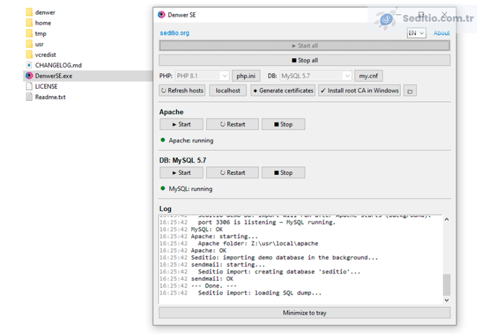This screenshot has height=334, width=482.
Task: Click log line 'Apache: OK'
Action: click(x=208, y=250)
